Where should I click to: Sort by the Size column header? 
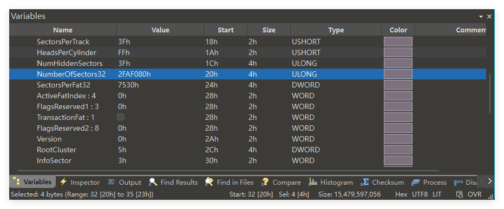point(269,30)
